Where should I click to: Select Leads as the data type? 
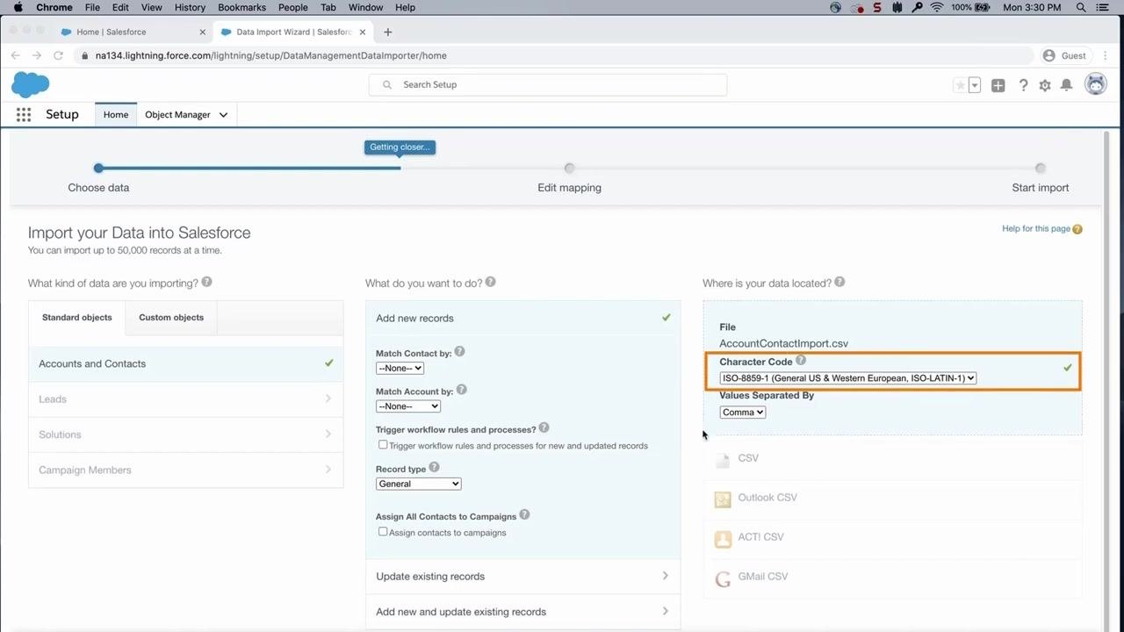186,399
